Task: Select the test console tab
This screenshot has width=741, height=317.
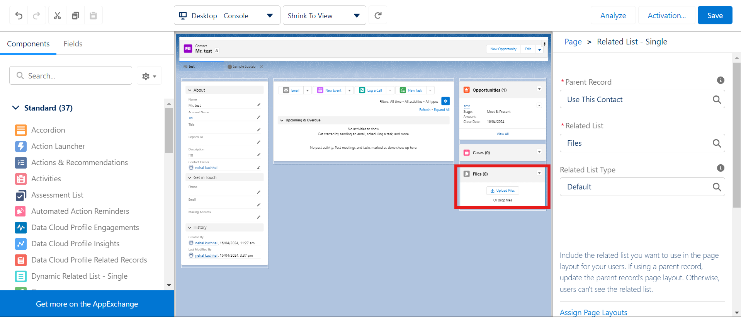Action: (189, 66)
